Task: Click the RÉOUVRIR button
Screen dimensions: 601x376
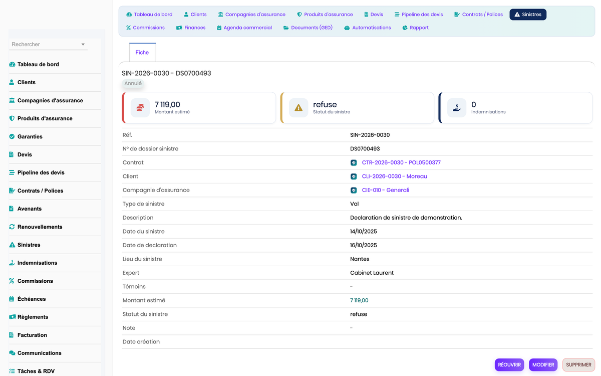Action: pos(509,364)
